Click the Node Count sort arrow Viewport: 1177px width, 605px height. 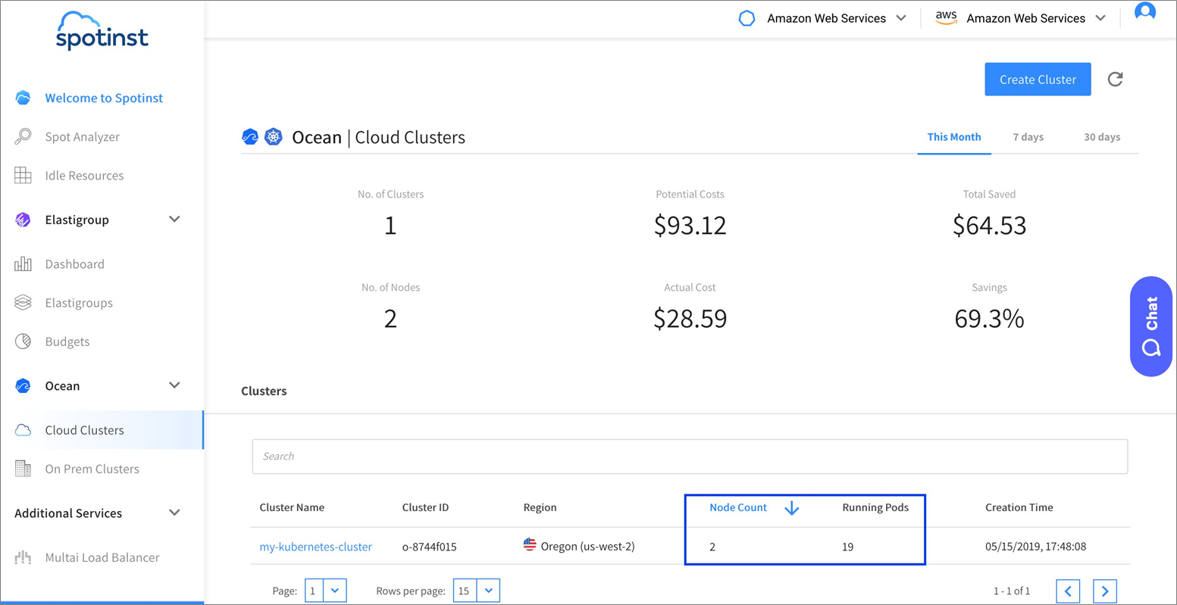792,508
